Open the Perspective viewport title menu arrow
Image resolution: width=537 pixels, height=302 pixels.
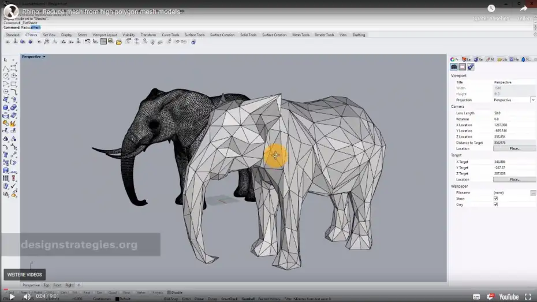44,57
